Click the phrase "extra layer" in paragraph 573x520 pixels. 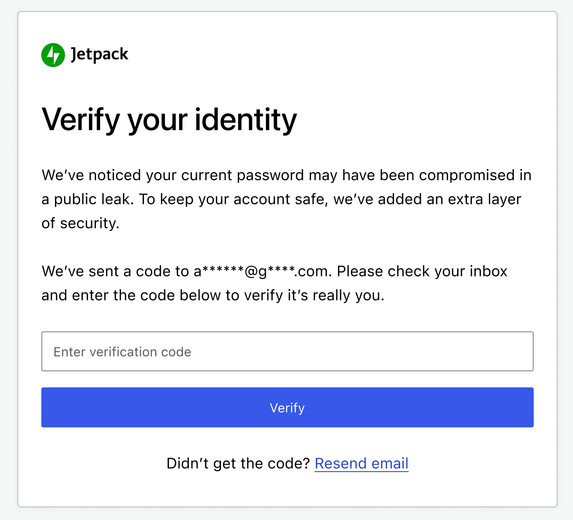485,199
